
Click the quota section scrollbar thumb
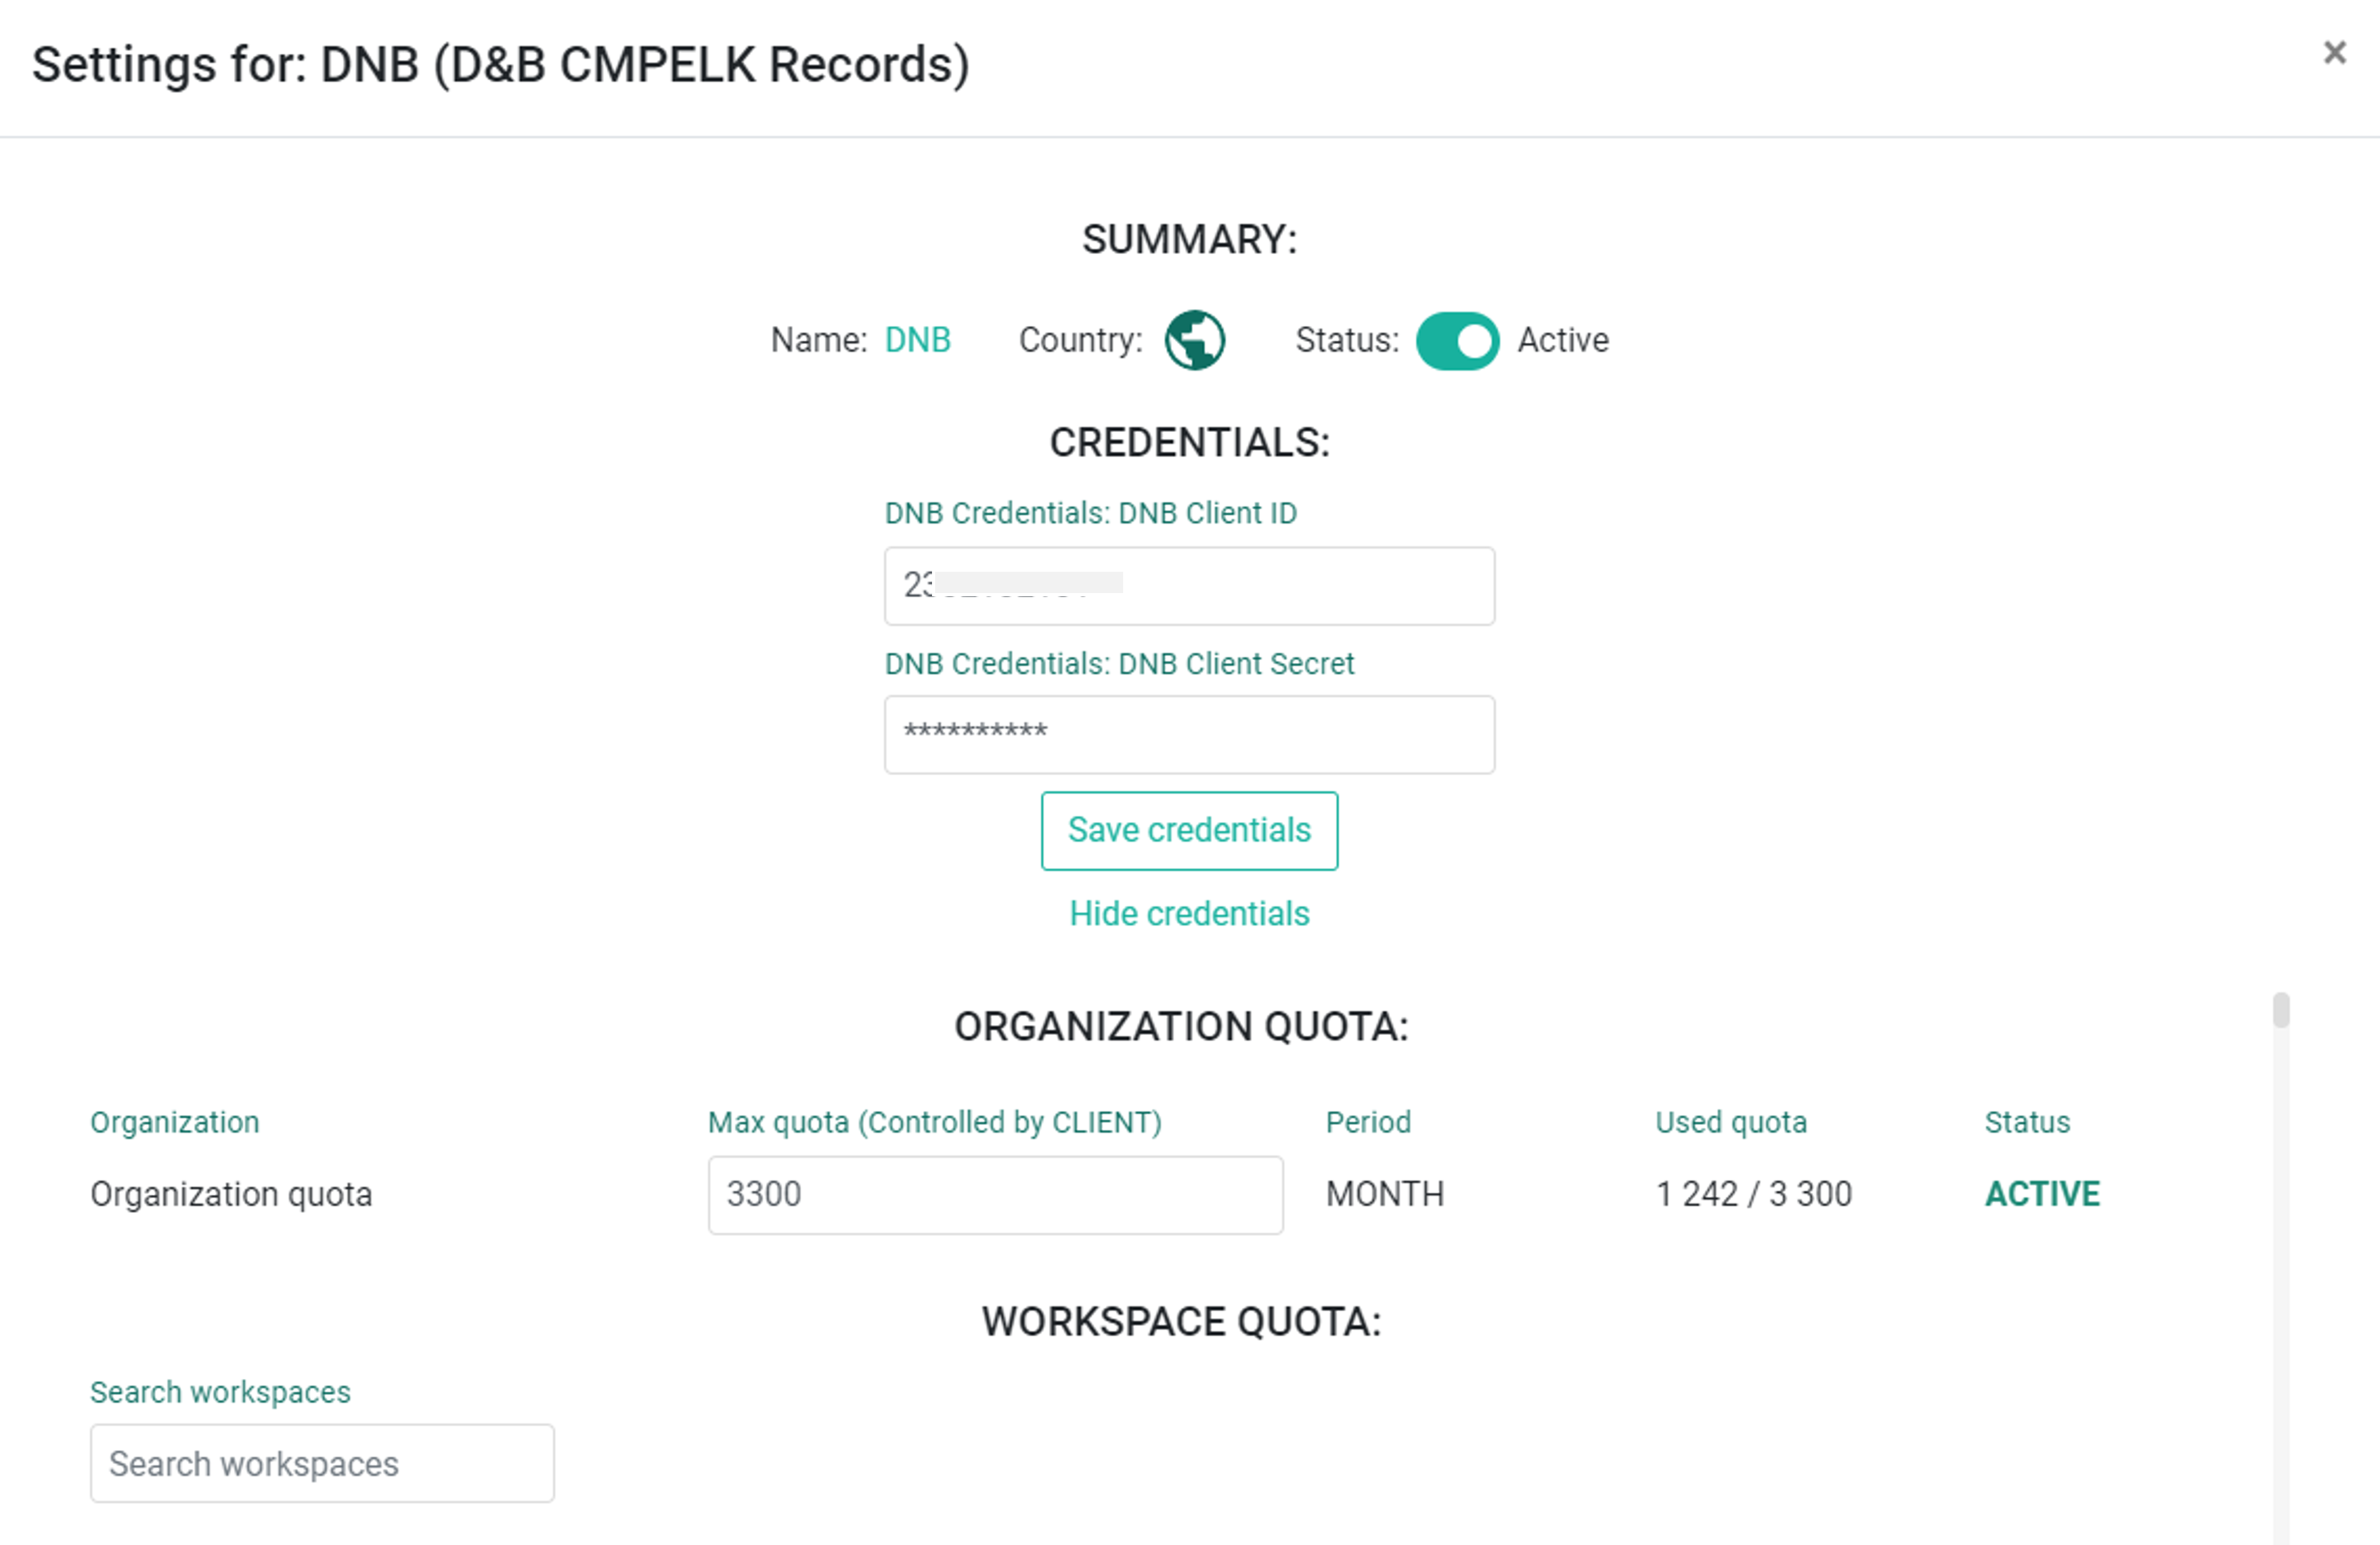[x=2281, y=1011]
